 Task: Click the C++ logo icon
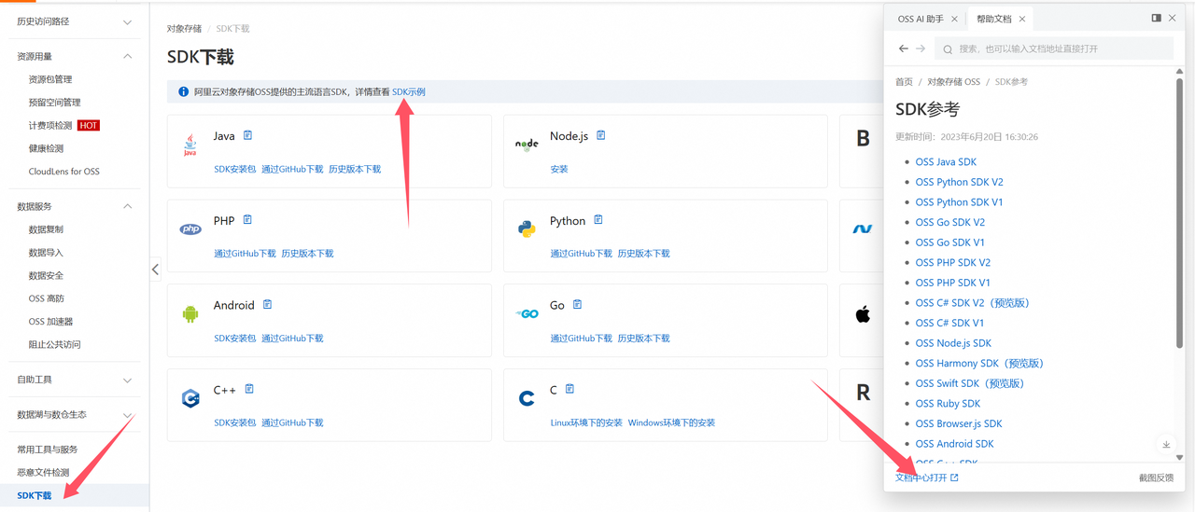click(x=190, y=398)
